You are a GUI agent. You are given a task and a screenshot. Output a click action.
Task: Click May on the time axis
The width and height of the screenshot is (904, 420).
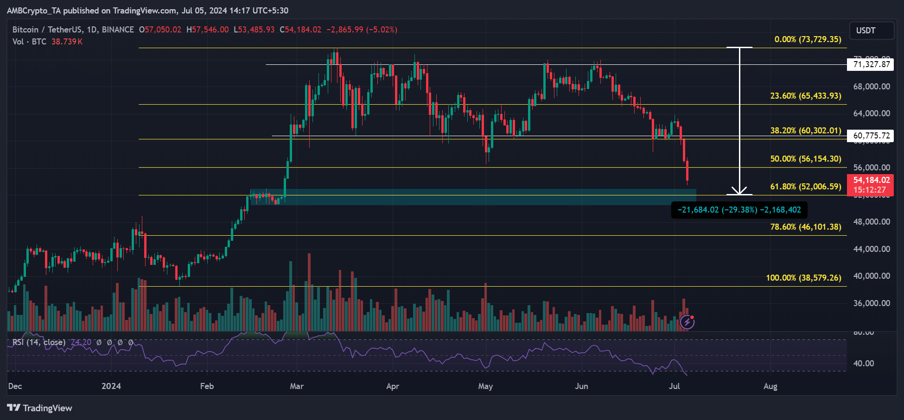pos(485,386)
